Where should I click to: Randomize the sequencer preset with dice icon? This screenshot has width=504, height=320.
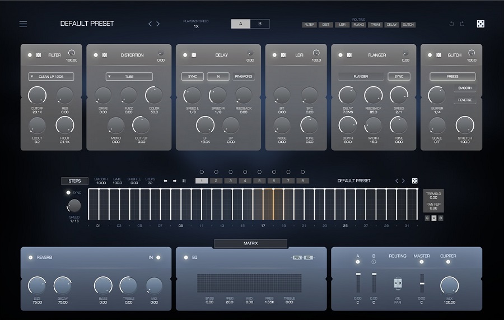tap(415, 181)
